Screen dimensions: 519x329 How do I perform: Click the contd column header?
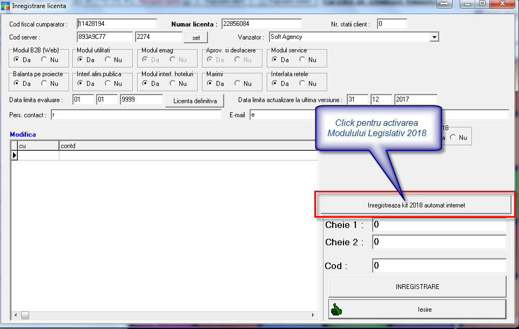coord(186,146)
